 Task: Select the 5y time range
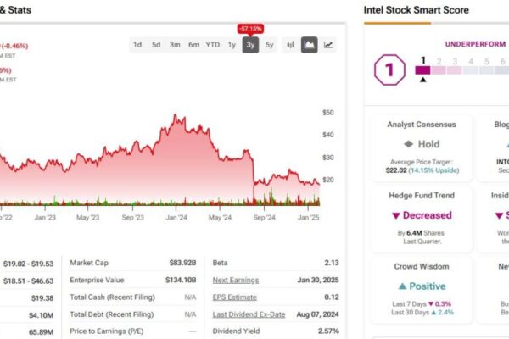coord(270,45)
